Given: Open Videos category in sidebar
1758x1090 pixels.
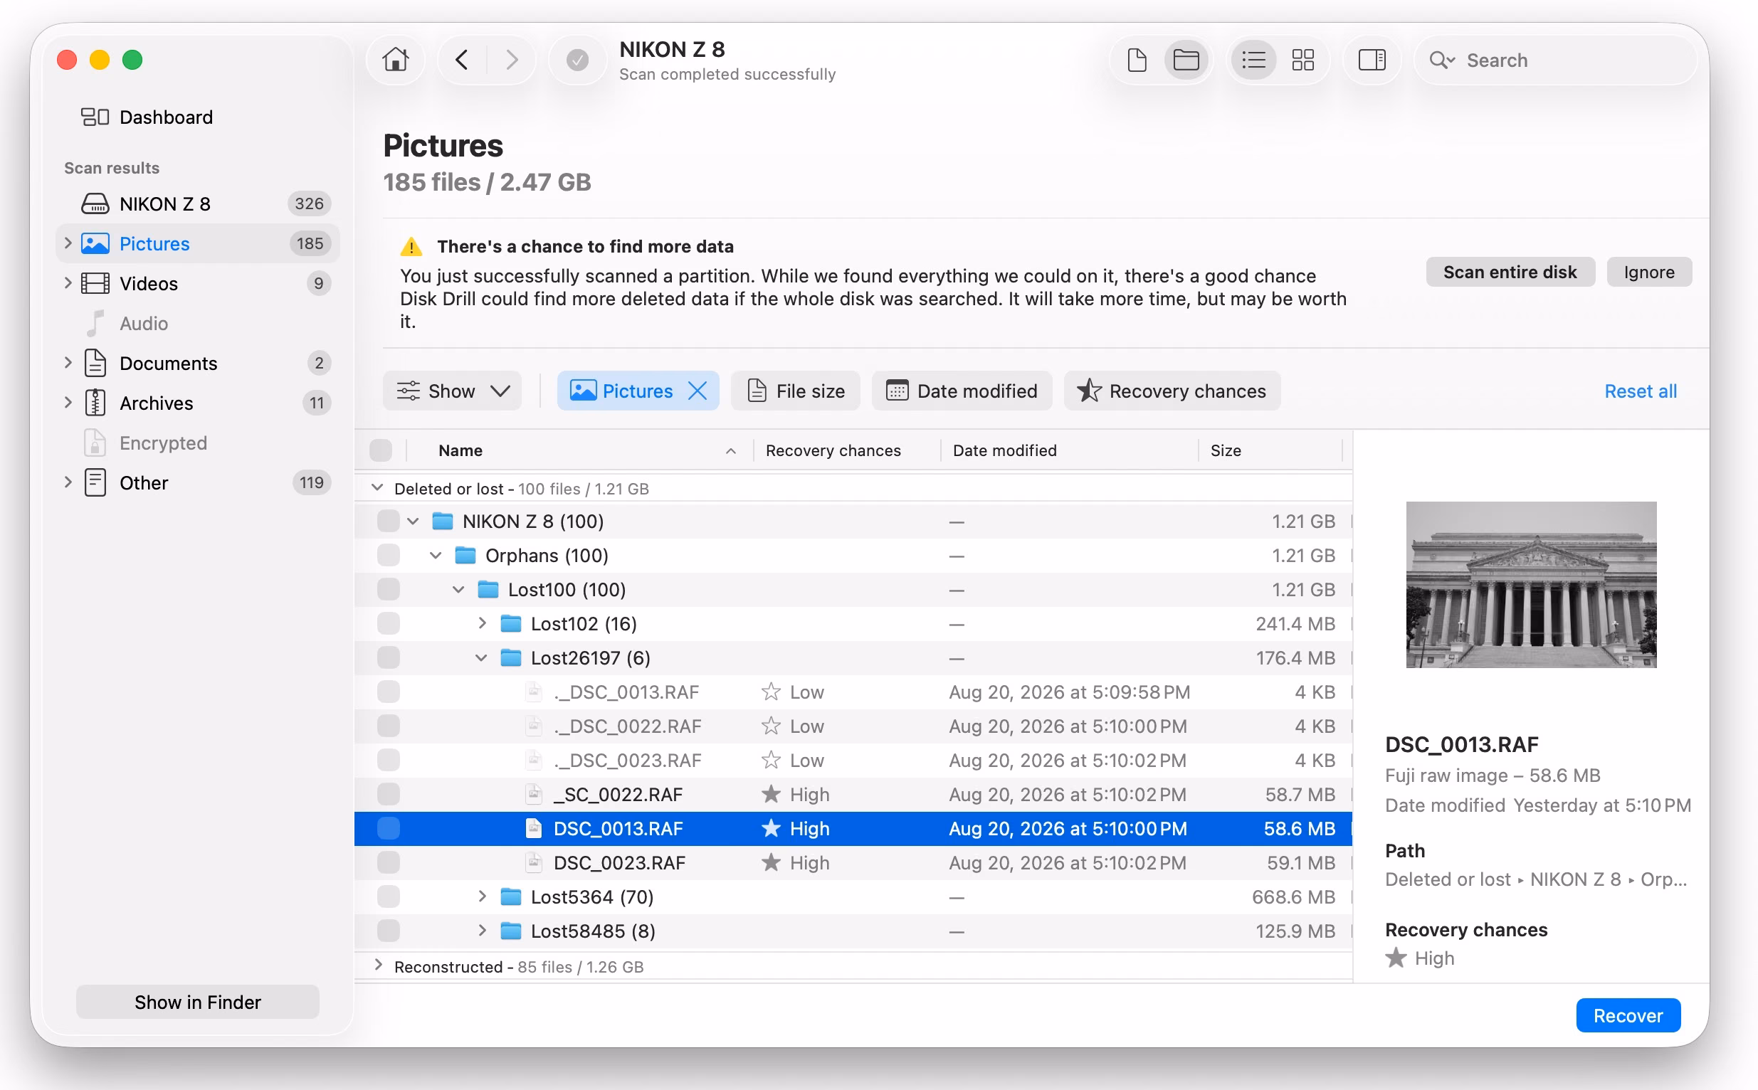Looking at the screenshot, I should click(196, 283).
